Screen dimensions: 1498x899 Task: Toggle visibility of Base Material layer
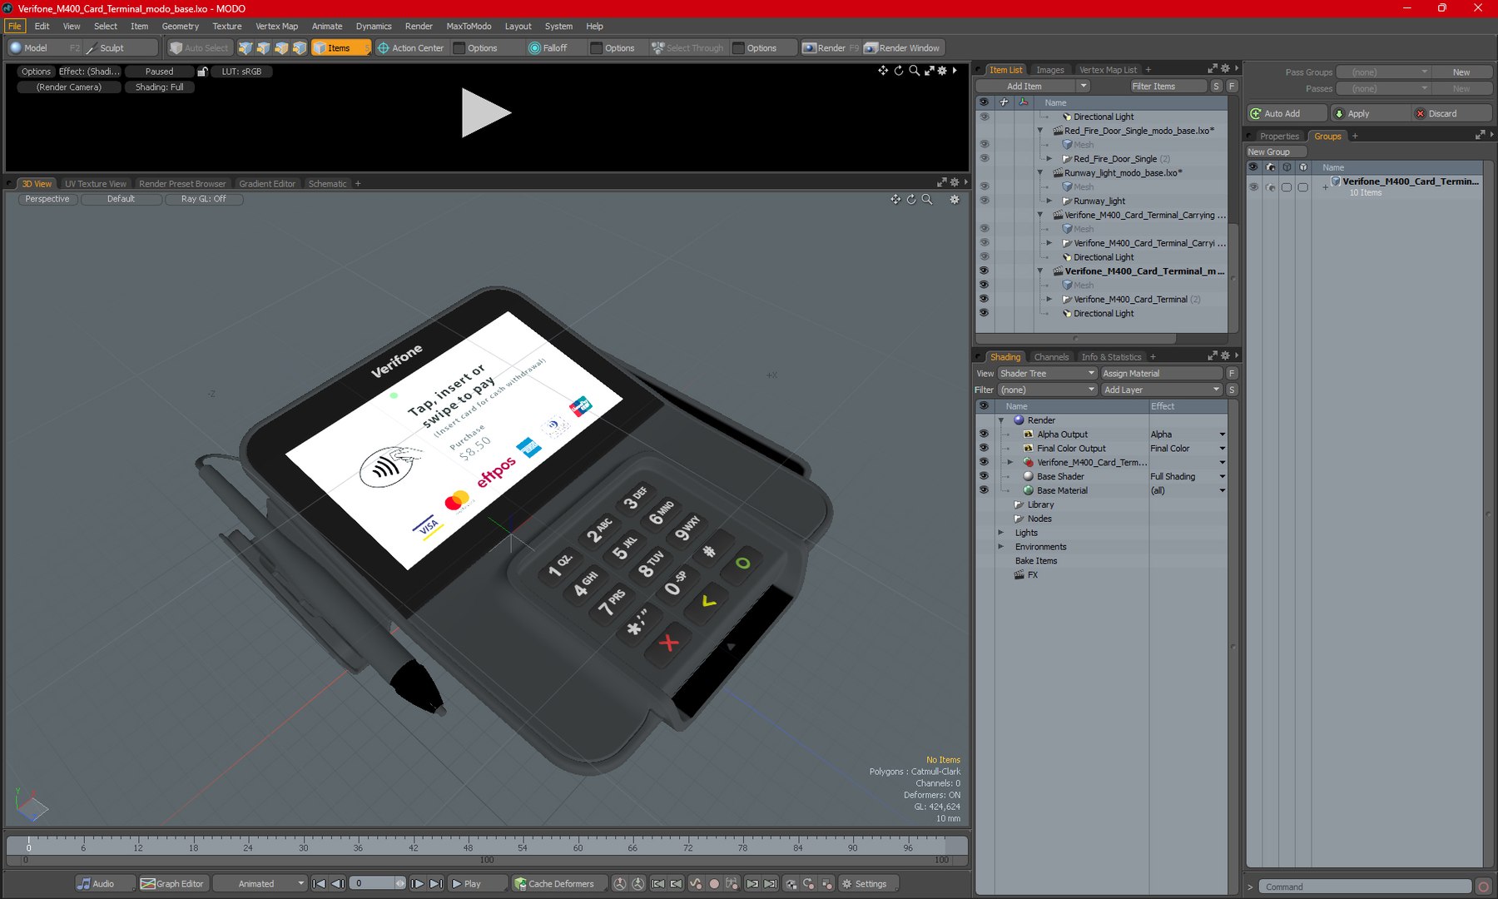(x=984, y=490)
